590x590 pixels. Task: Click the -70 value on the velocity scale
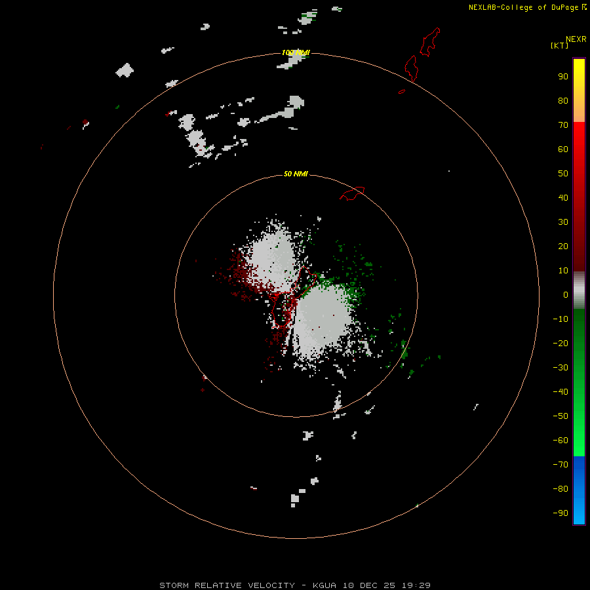[x=560, y=465]
